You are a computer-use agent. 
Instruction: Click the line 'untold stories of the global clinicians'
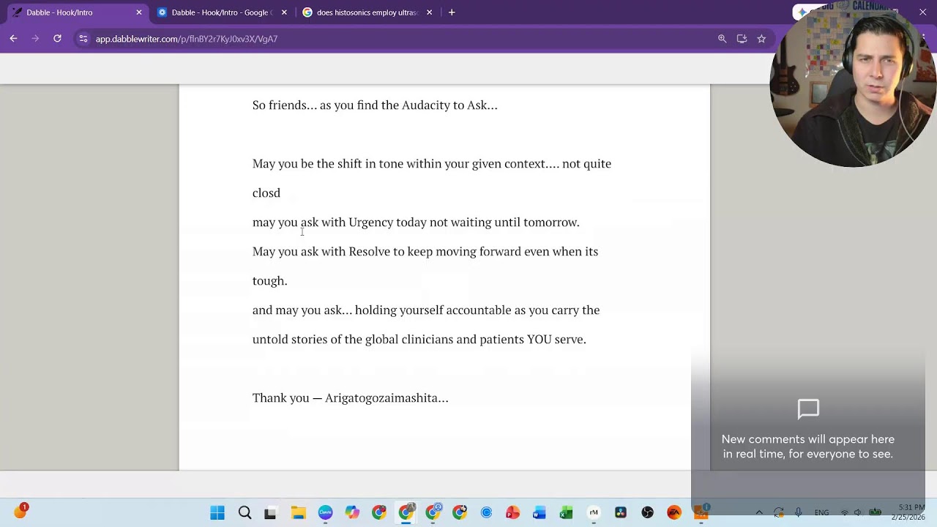click(419, 340)
